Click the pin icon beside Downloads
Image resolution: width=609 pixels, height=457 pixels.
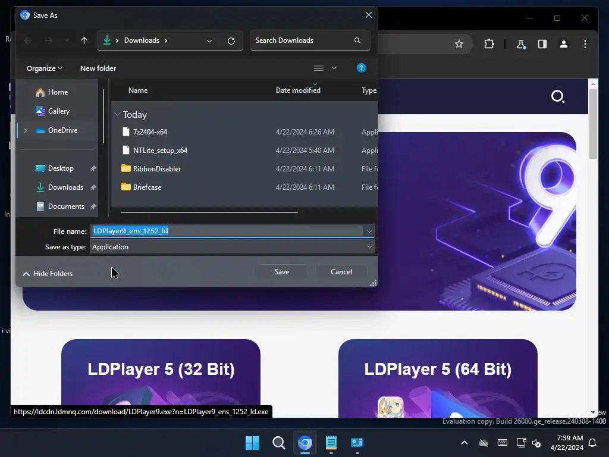93,187
